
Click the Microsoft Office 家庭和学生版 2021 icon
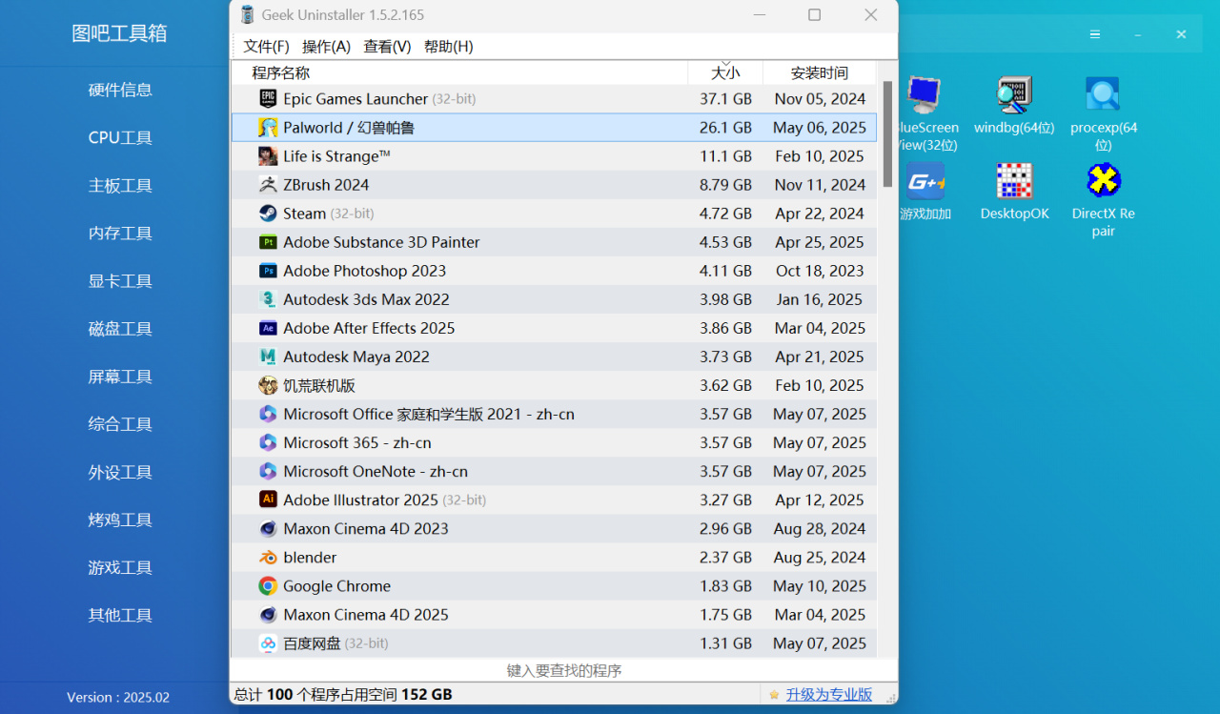(268, 414)
